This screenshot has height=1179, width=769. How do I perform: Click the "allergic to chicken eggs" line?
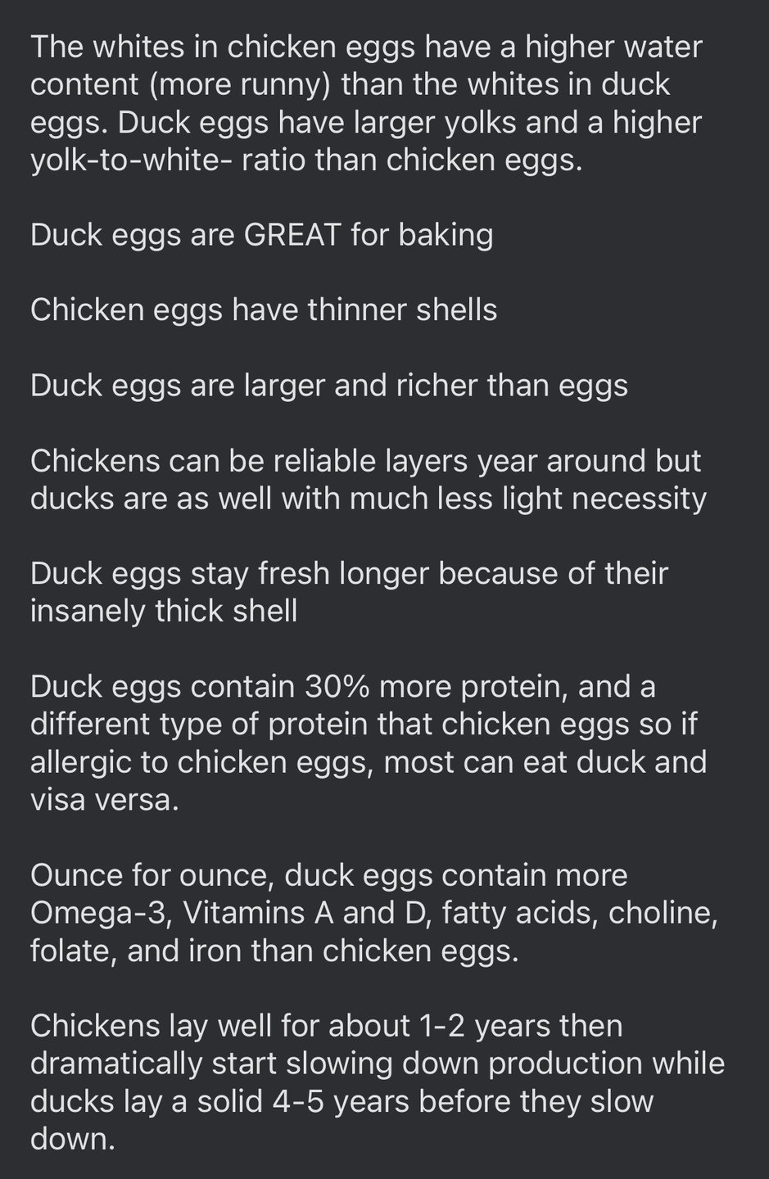tap(369, 762)
